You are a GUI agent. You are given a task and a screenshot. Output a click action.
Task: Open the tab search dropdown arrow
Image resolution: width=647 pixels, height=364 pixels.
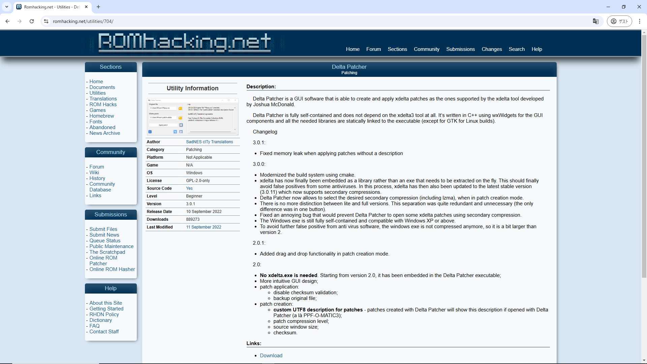tap(7, 7)
